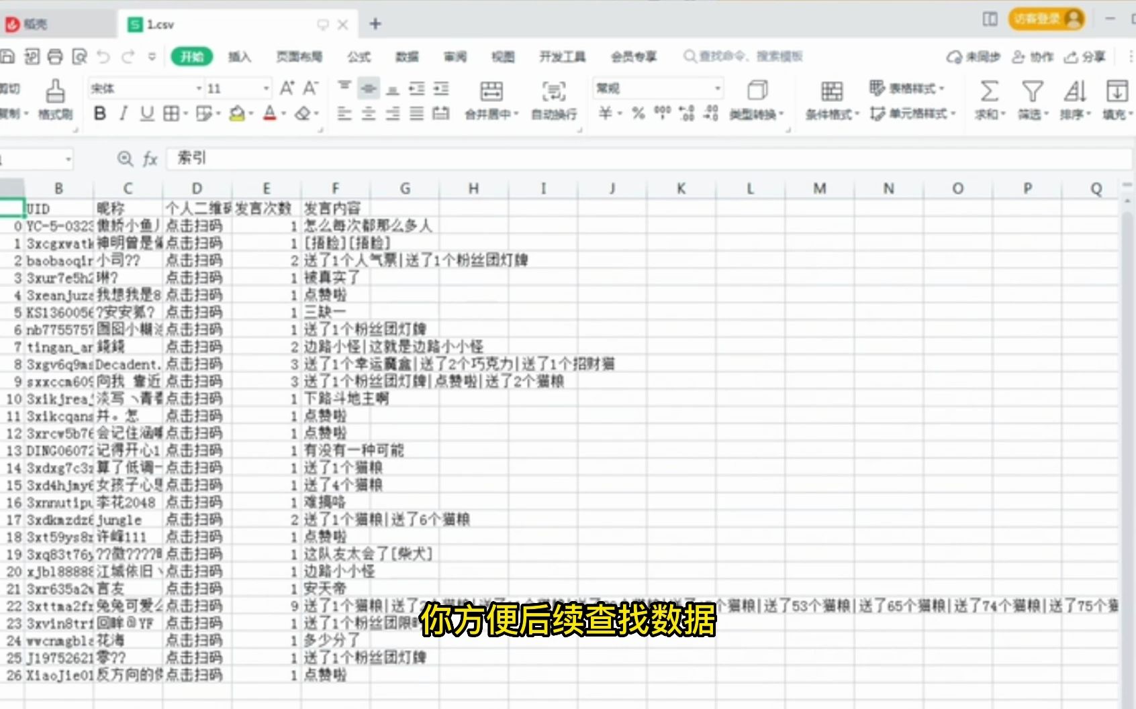The height and width of the screenshot is (709, 1136).
Task: Open the Page Layout ribbon tab
Action: (x=299, y=57)
